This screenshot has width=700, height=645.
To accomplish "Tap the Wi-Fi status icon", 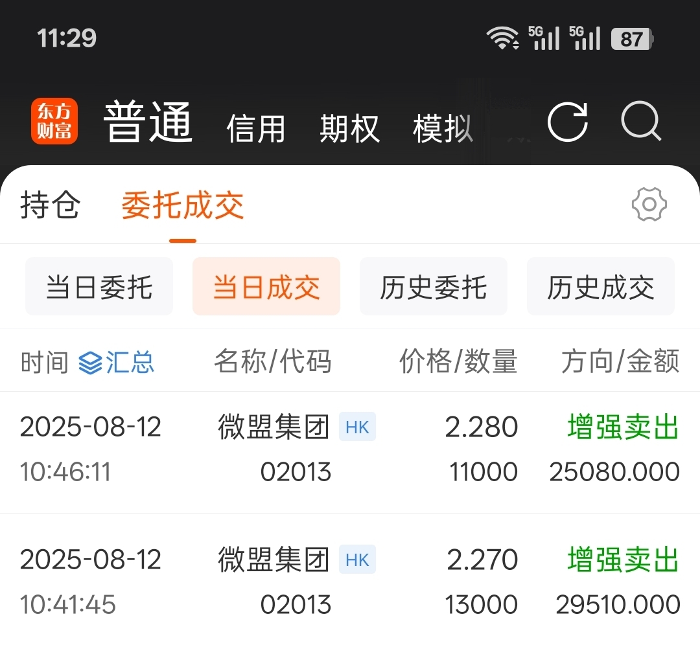I will tap(503, 38).
